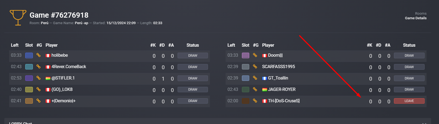Click the Peru flag next to (GO)_LOK8
Screen dimensions: 439x124
click(x=48, y=90)
